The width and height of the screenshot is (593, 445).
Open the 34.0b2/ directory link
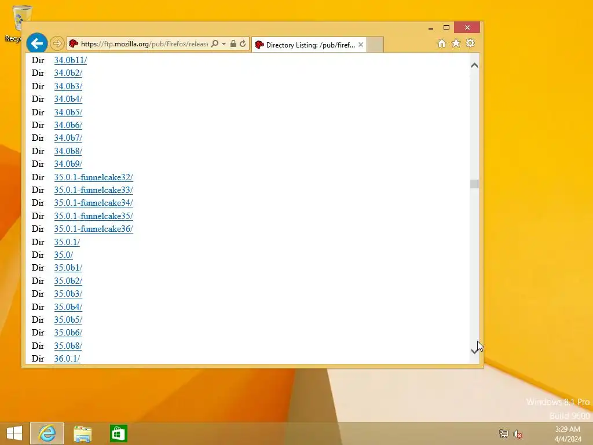click(x=68, y=73)
